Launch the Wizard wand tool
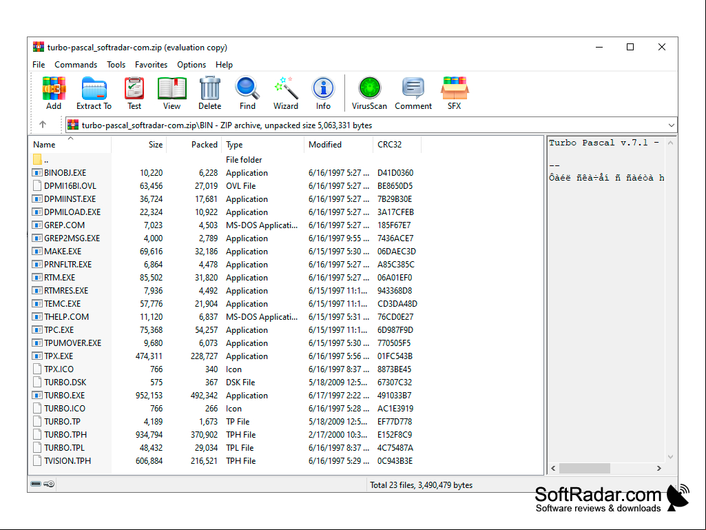 click(x=286, y=88)
